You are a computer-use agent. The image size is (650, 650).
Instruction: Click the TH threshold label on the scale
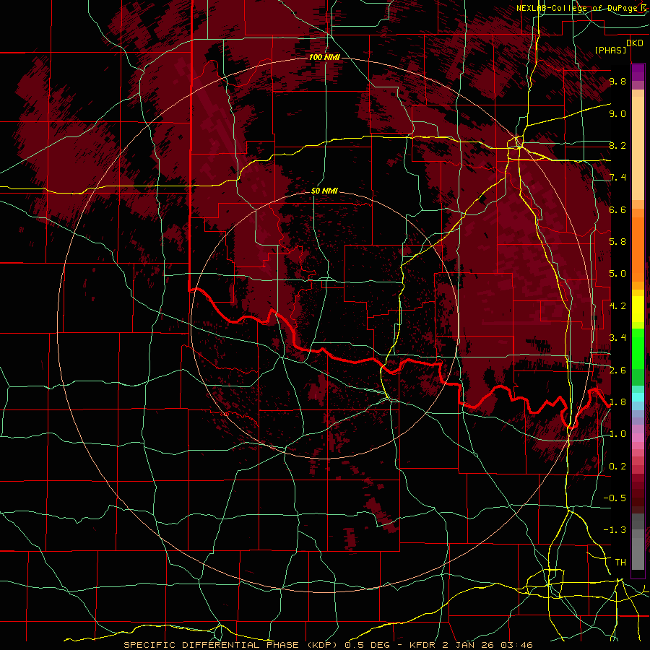pyautogui.click(x=620, y=563)
